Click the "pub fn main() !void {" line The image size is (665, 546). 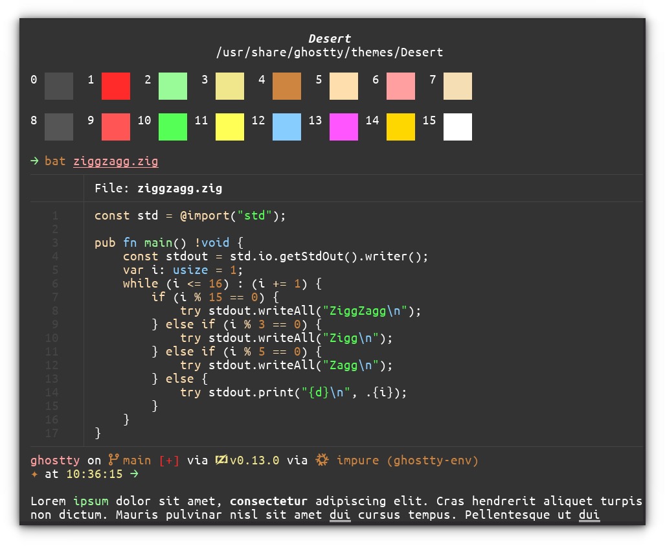click(x=169, y=243)
